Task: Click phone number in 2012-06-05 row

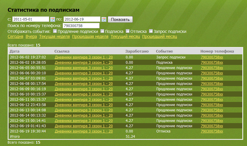Action: click(x=212, y=68)
